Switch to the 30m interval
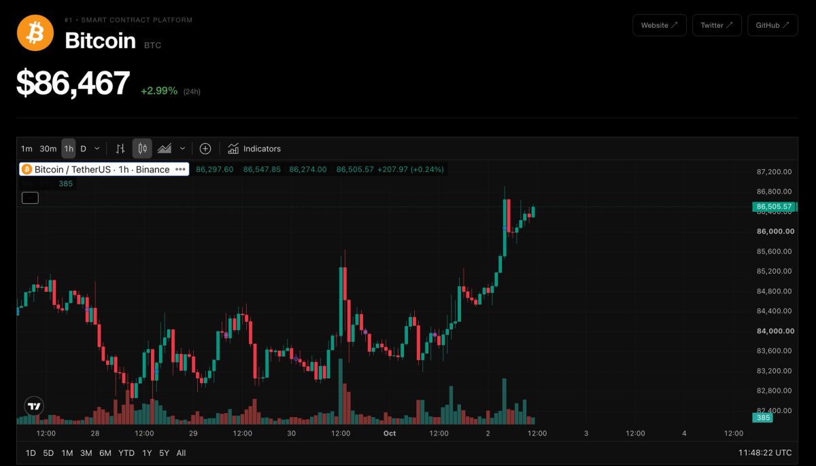This screenshot has height=466, width=816. click(48, 148)
